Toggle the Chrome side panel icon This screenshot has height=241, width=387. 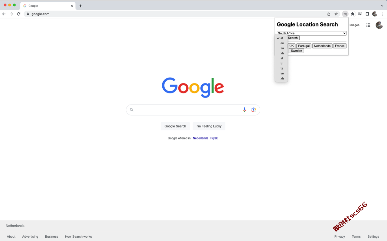(x=367, y=14)
